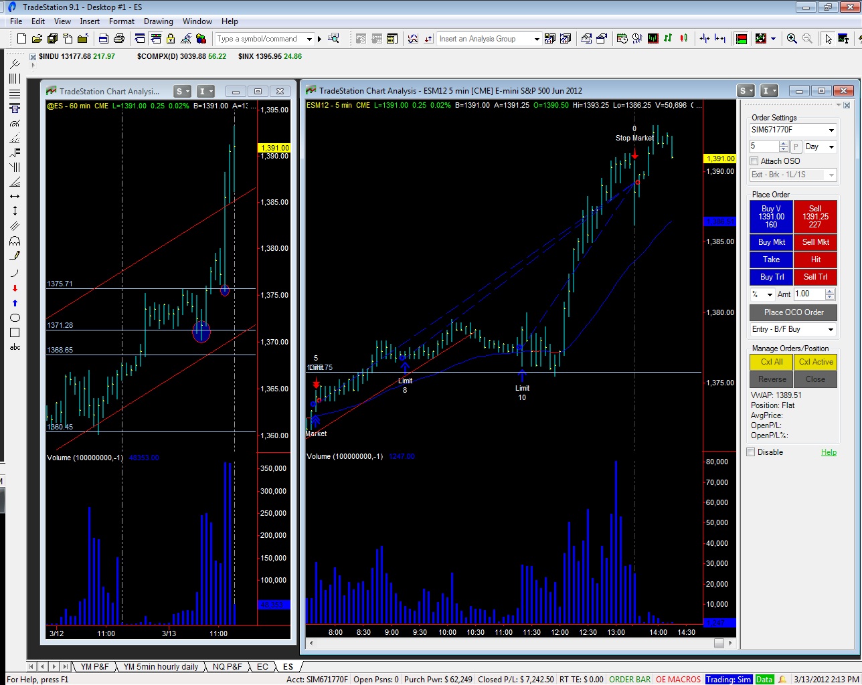Open the I dropdown in ESM12 chart title

[770, 90]
